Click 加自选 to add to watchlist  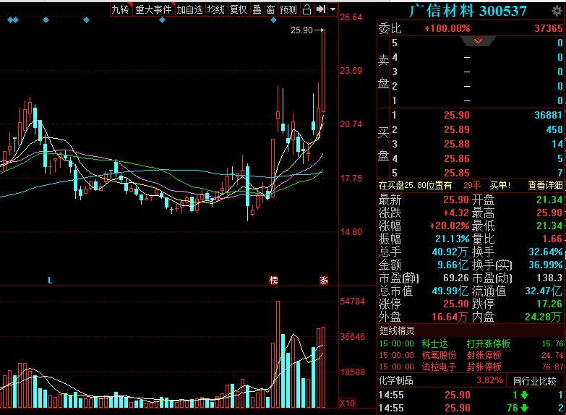[x=189, y=9]
